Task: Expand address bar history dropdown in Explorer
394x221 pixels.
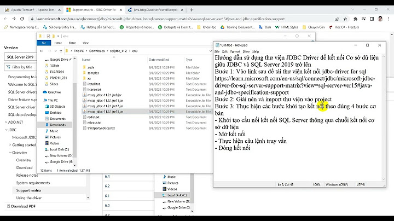Action: click(210, 51)
